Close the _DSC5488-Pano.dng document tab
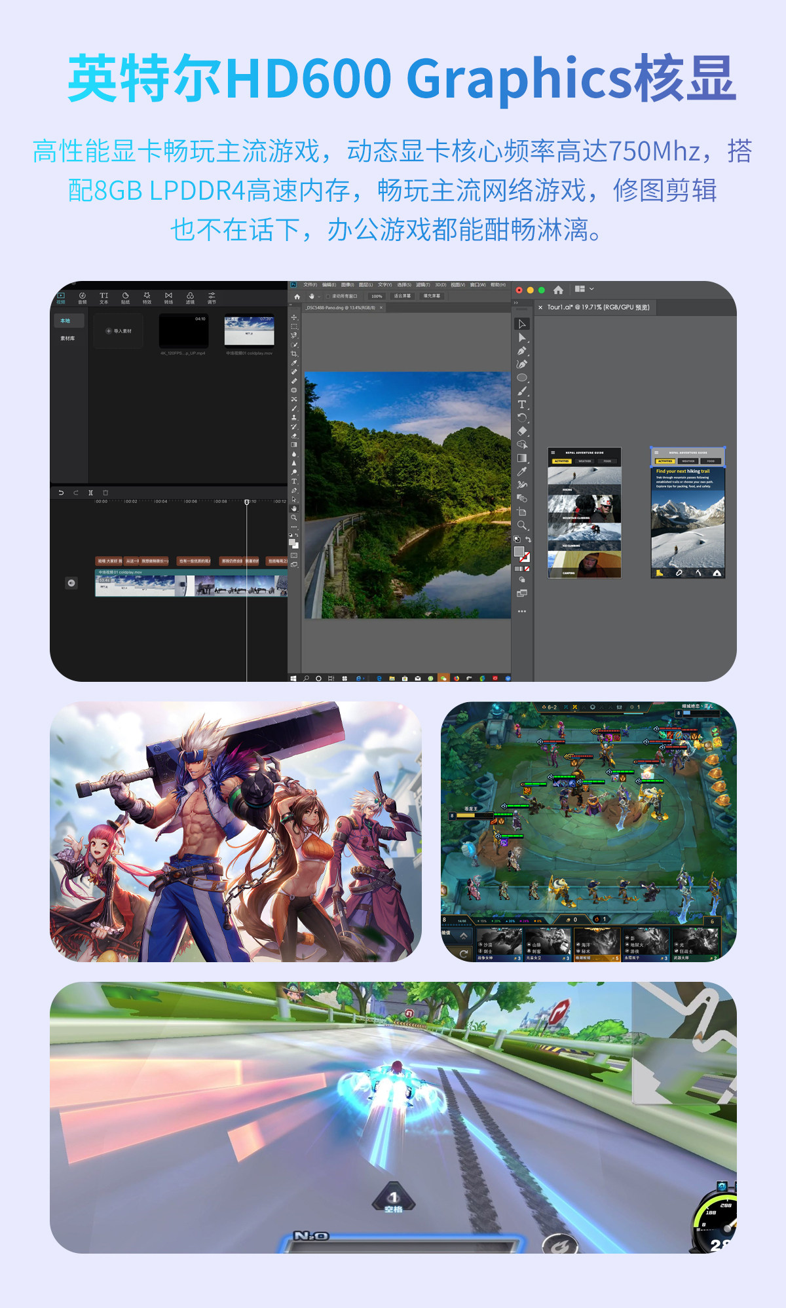Viewport: 786px width, 1308px height. tap(381, 308)
